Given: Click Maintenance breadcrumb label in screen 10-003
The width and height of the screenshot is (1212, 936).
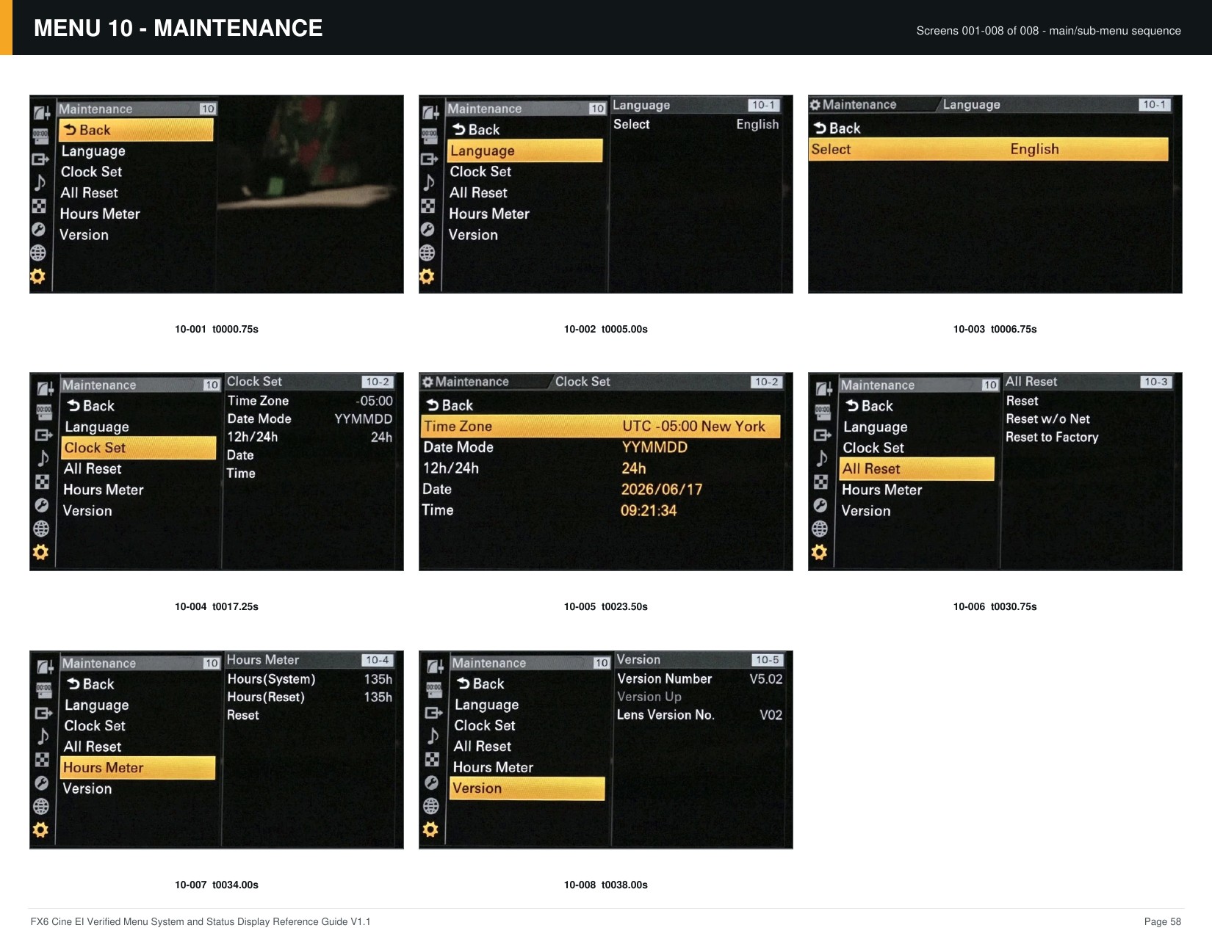Looking at the screenshot, I should click(859, 105).
